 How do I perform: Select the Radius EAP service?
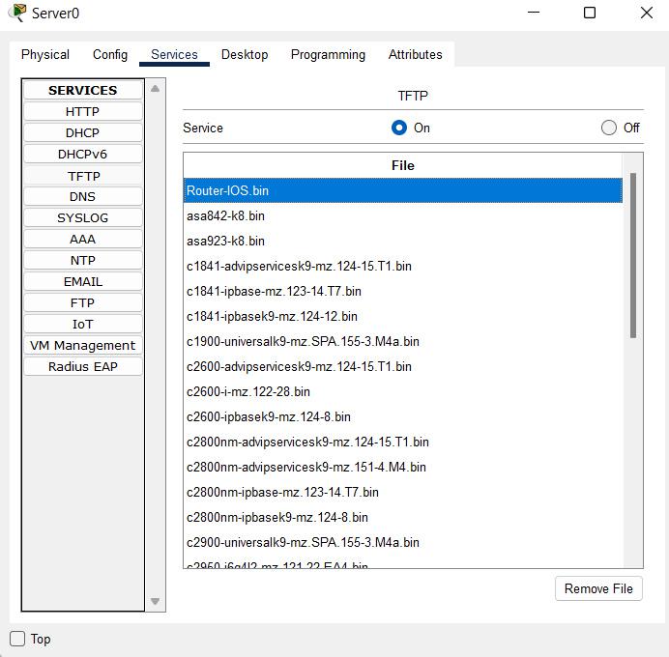[x=82, y=367]
